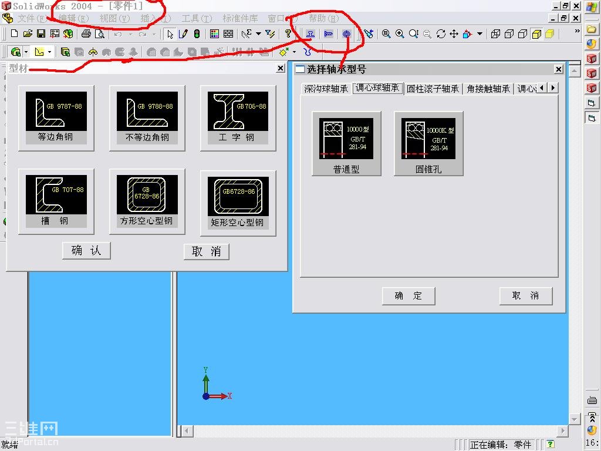Image resolution: width=601 pixels, height=451 pixels.
Task: Start a sketch with the pencil icon
Action: tap(183, 33)
